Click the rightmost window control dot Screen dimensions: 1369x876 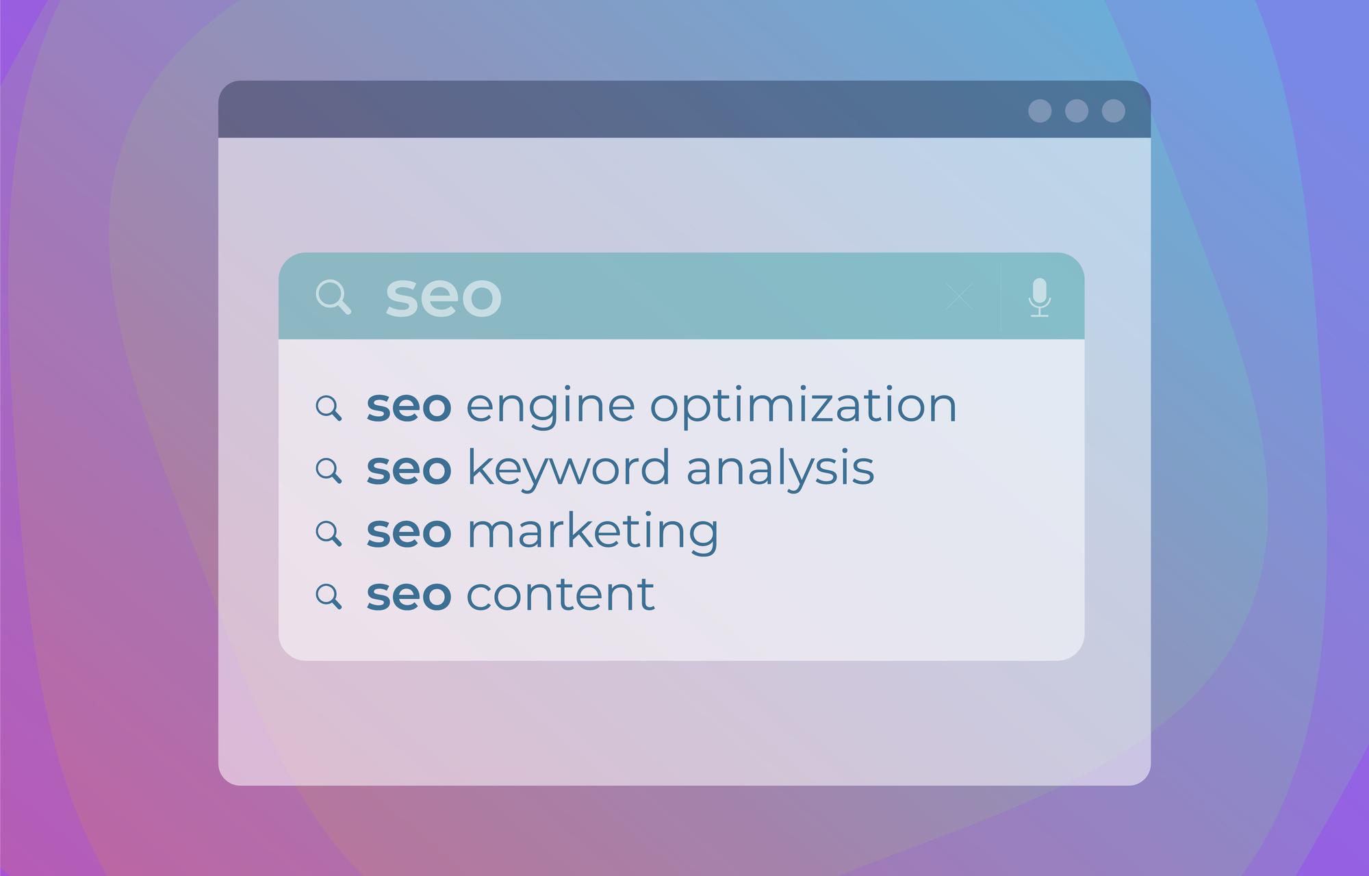coord(1114,111)
